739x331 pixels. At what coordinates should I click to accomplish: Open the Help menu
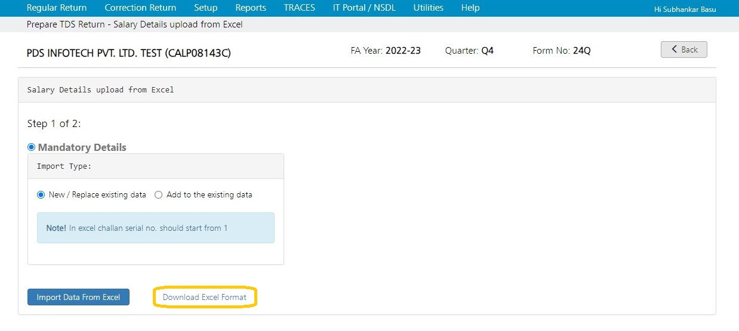(x=470, y=8)
